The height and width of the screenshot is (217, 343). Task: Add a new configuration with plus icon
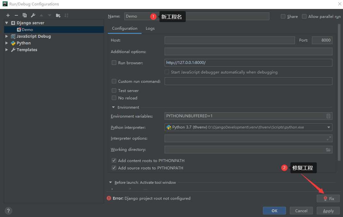(x=8, y=15)
